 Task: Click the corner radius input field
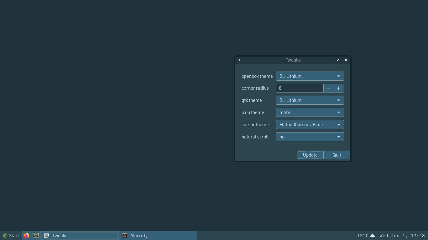300,88
